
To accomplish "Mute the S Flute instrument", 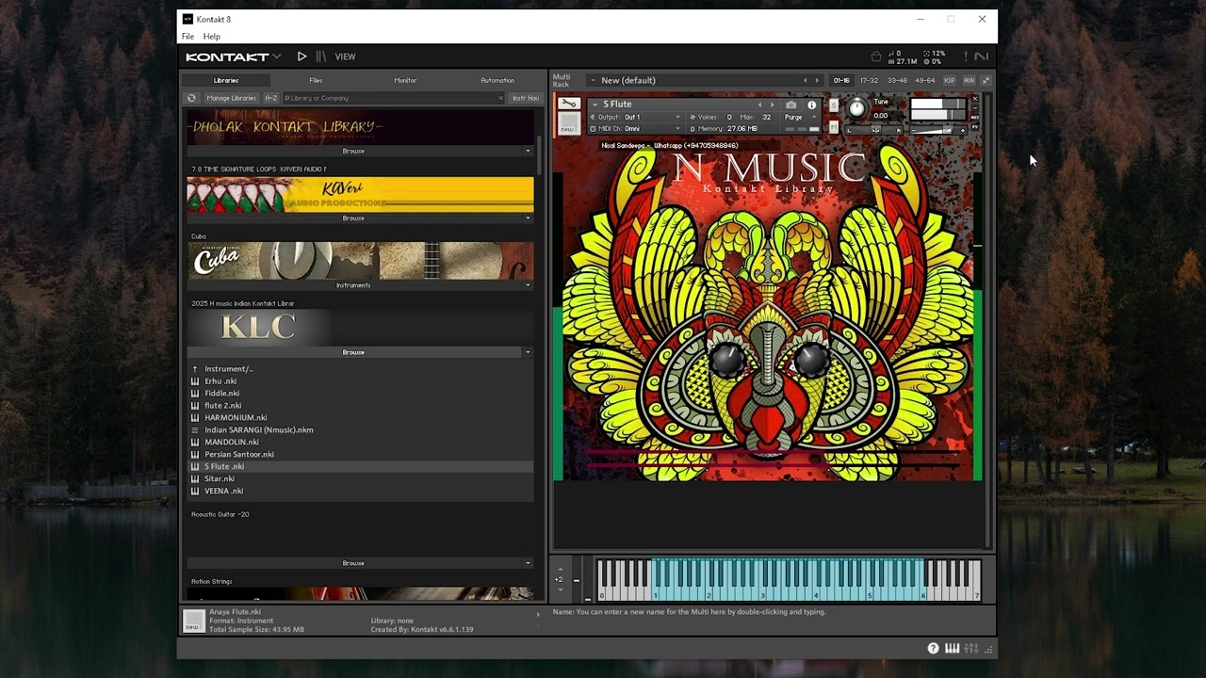I will pyautogui.click(x=833, y=127).
